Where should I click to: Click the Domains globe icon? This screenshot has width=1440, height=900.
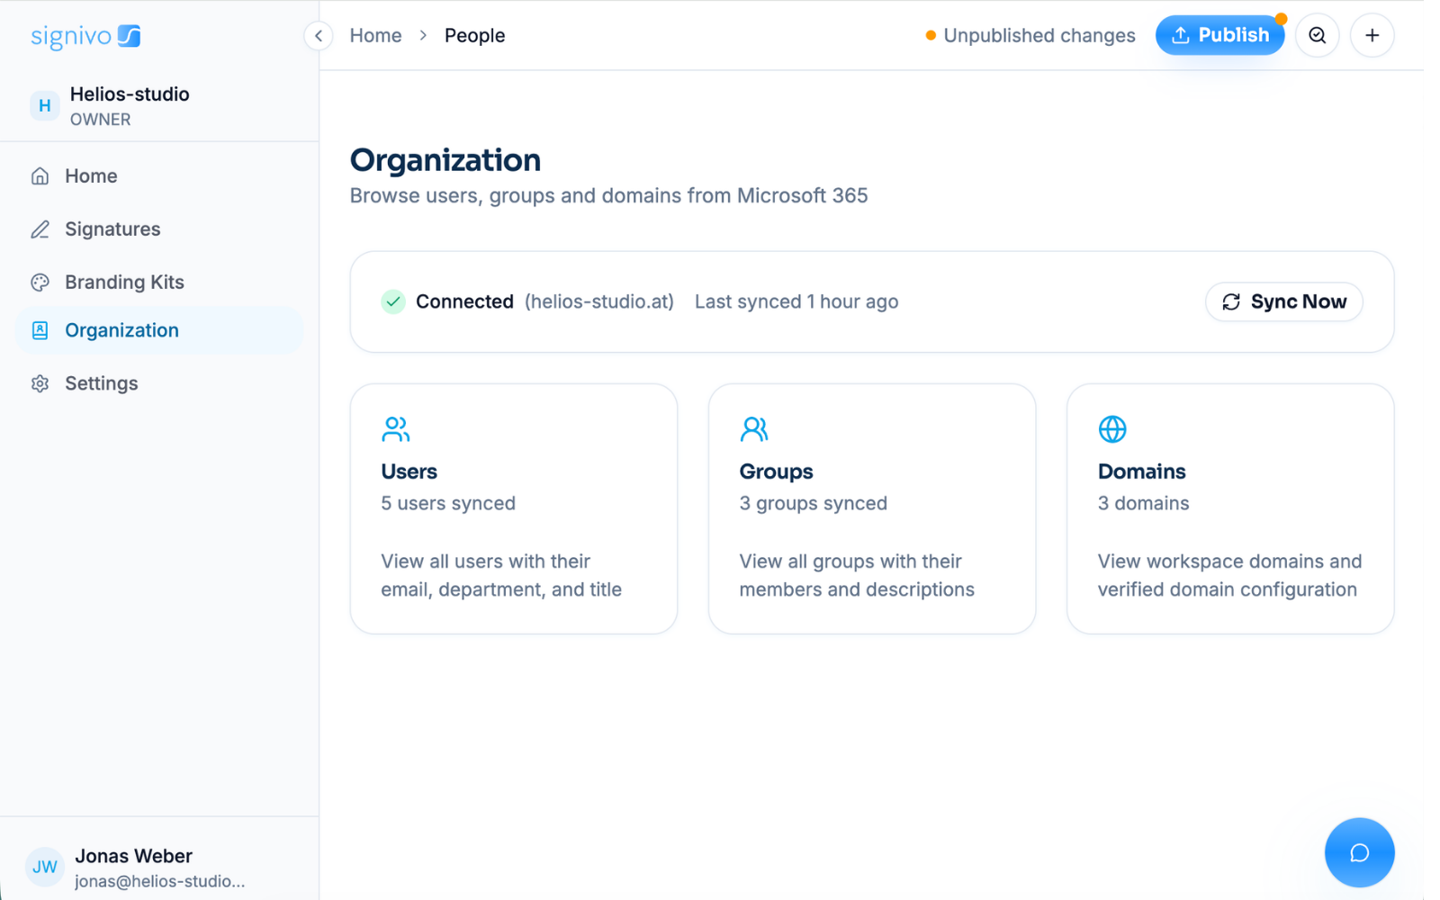click(x=1112, y=429)
